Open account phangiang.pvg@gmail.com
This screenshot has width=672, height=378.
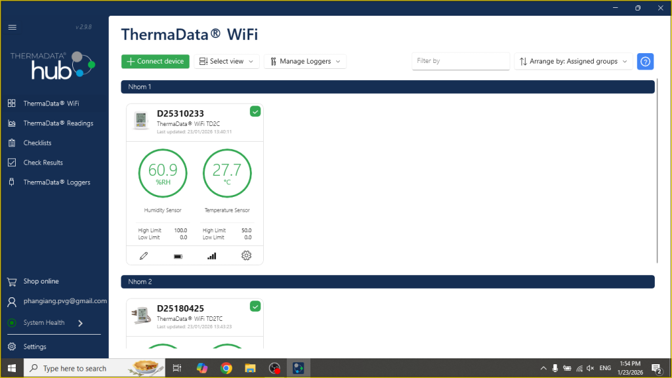[65, 301]
